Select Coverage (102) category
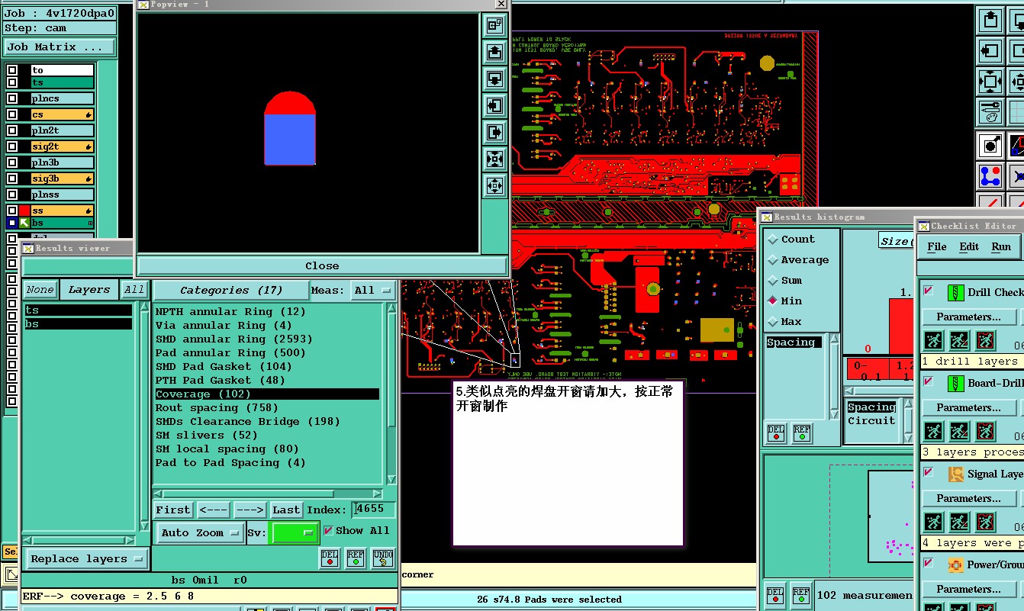Screen dimensions: 1024x611 coord(267,394)
